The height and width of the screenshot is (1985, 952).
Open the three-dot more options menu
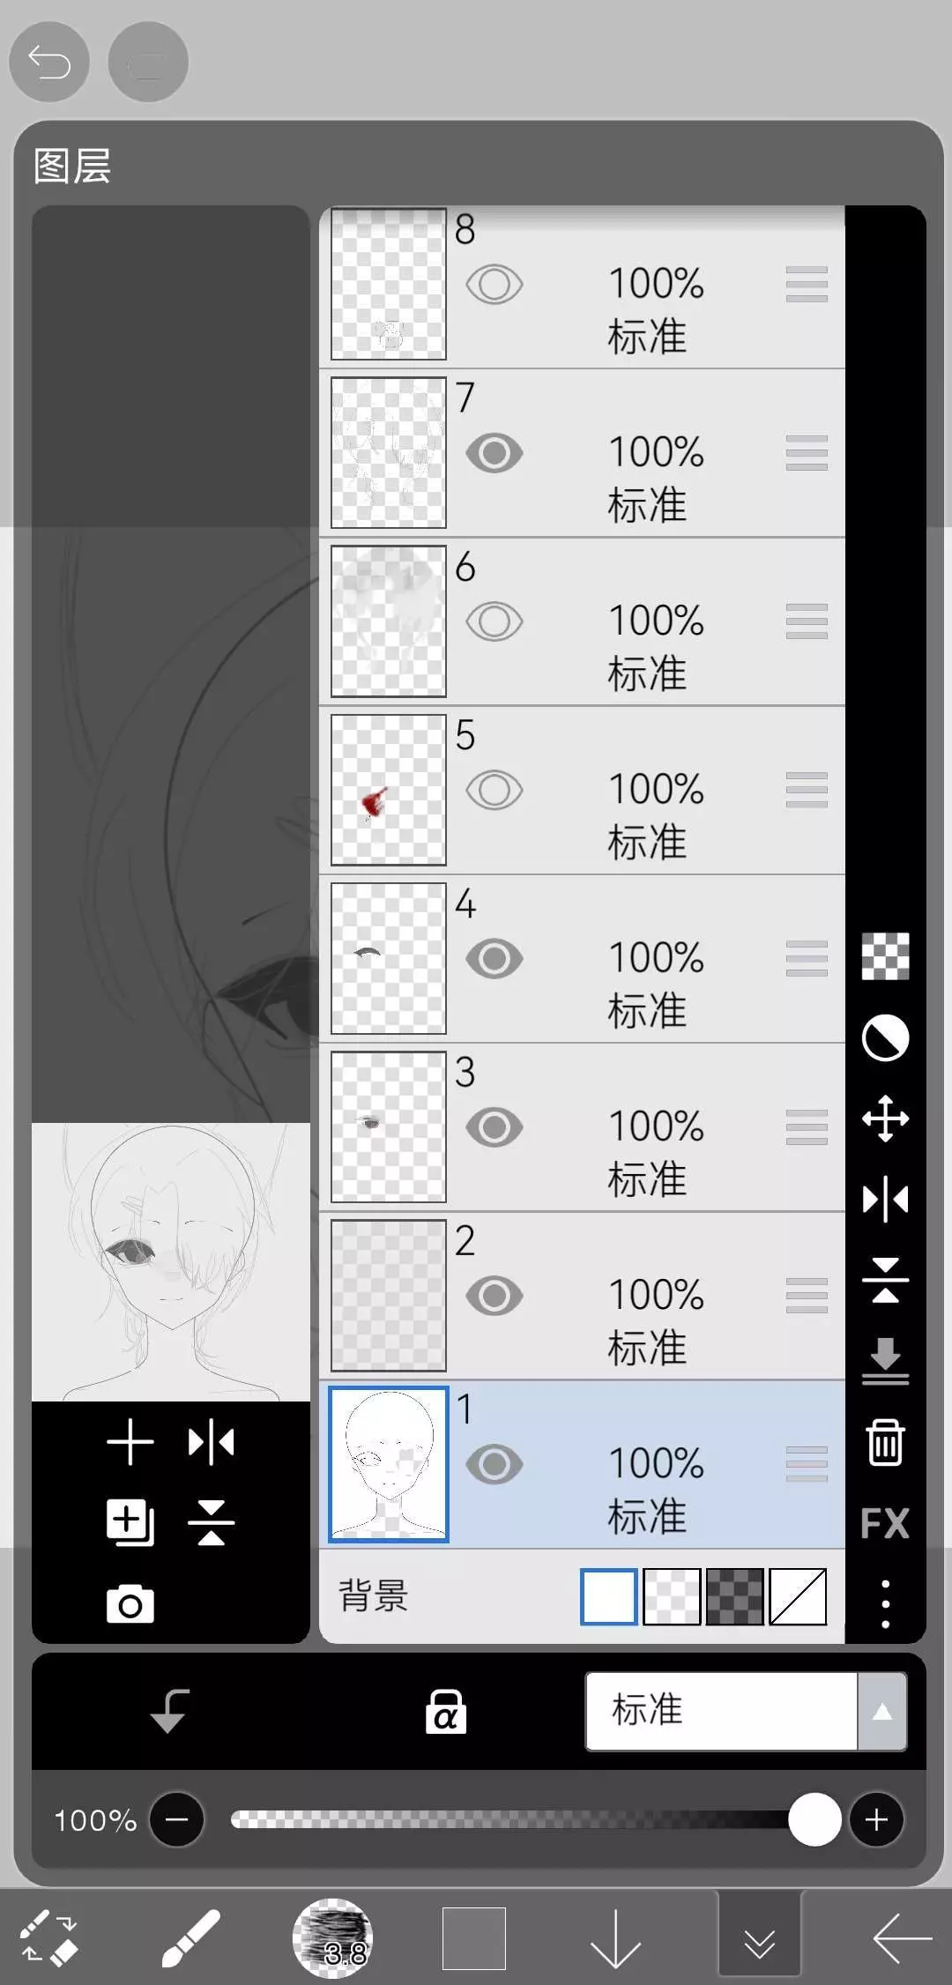[x=885, y=1604]
